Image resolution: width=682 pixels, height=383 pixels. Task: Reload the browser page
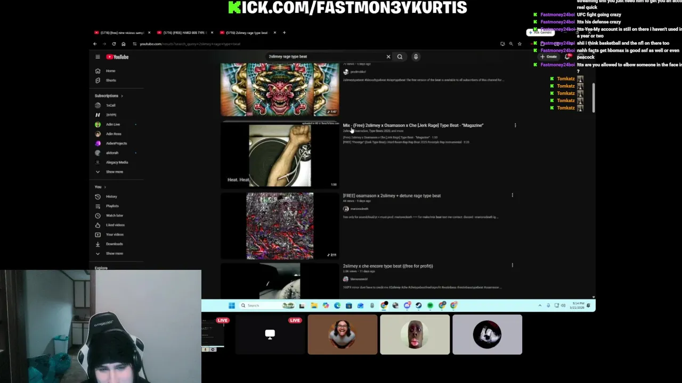click(113, 44)
